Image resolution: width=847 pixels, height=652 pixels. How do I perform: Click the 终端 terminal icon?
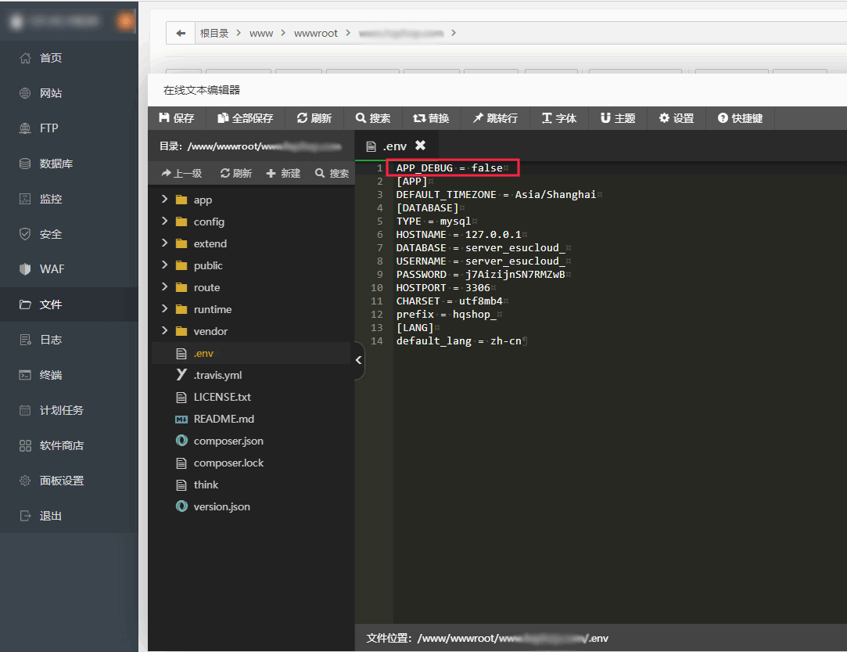tap(25, 375)
